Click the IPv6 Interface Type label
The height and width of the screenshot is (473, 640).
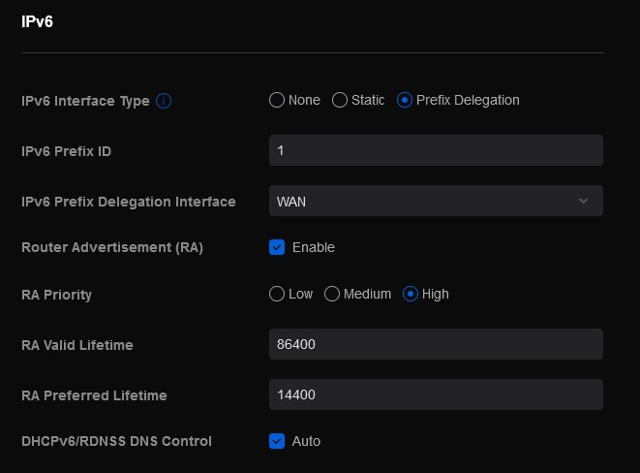coord(85,101)
